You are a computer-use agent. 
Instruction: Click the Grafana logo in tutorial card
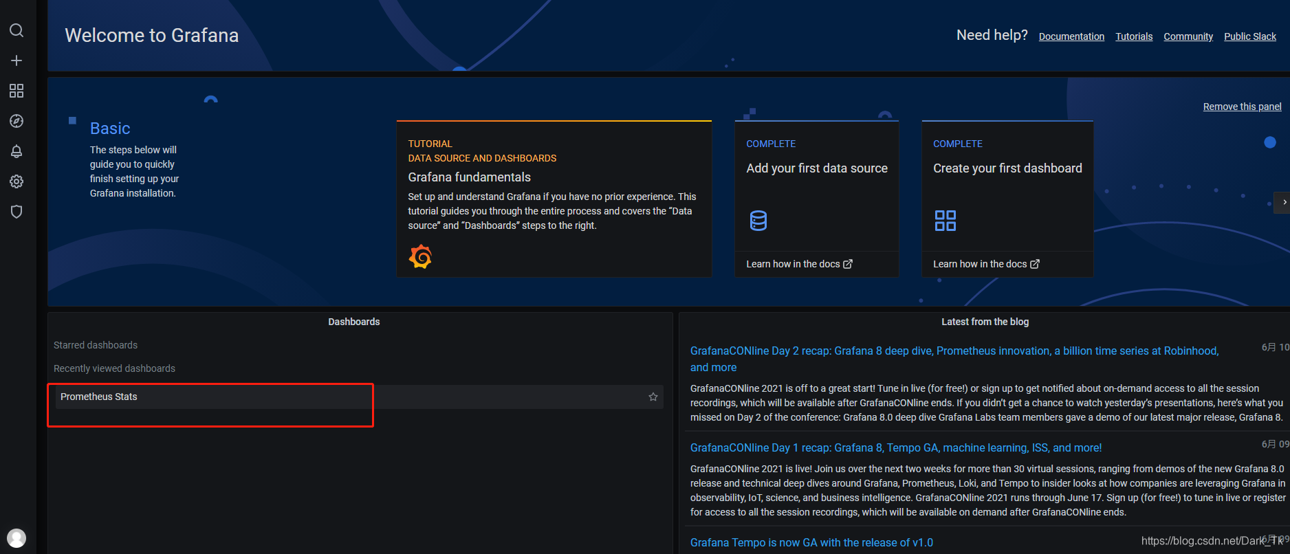tap(421, 256)
